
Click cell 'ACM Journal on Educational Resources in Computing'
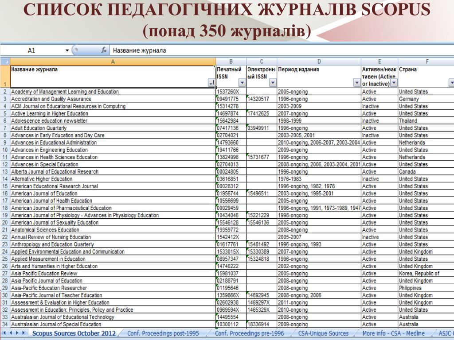point(113,106)
